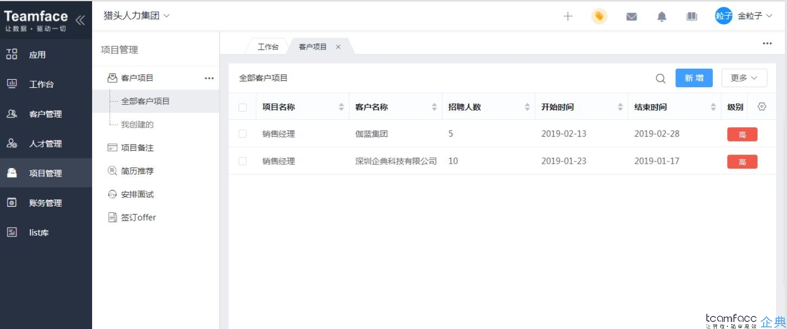Switch to the 工作台 tab
787x329 pixels.
268,47
